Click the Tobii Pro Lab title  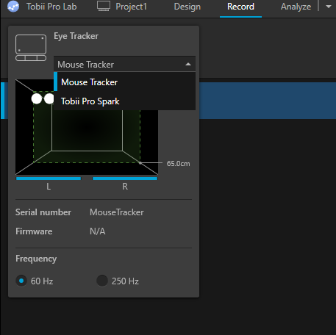pyautogui.click(x=51, y=7)
